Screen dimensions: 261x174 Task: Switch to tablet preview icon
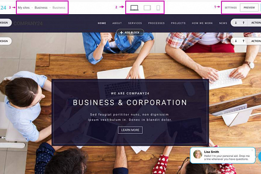(x=147, y=8)
